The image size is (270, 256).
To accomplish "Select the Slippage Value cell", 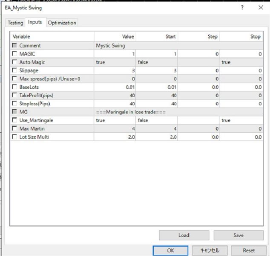I will 115,70.
